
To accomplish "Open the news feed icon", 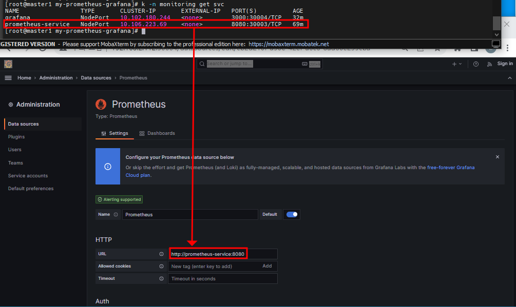I will 489,64.
